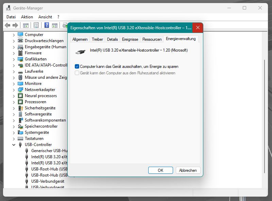Click the Forward arrow toolbar icon
This screenshot has width=272, height=201.
click(15, 25)
